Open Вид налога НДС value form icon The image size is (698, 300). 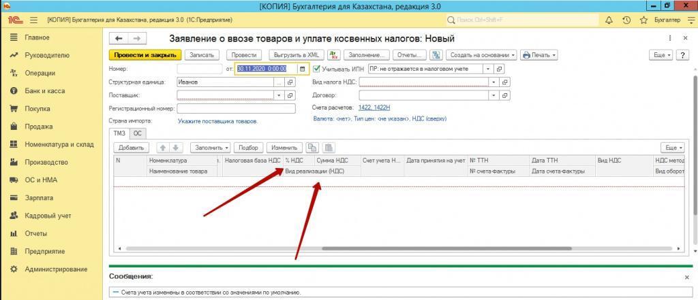tap(505, 82)
